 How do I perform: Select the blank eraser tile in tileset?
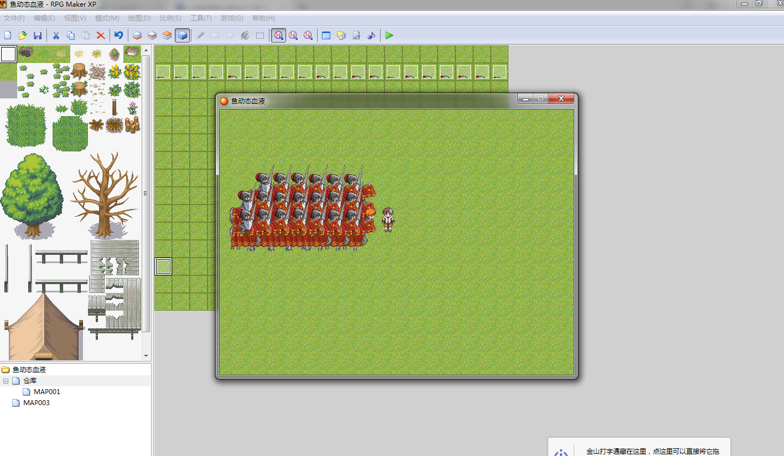point(8,54)
